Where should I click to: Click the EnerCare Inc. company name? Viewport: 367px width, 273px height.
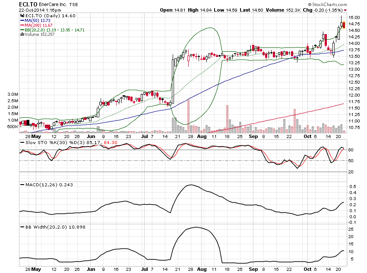point(53,4)
